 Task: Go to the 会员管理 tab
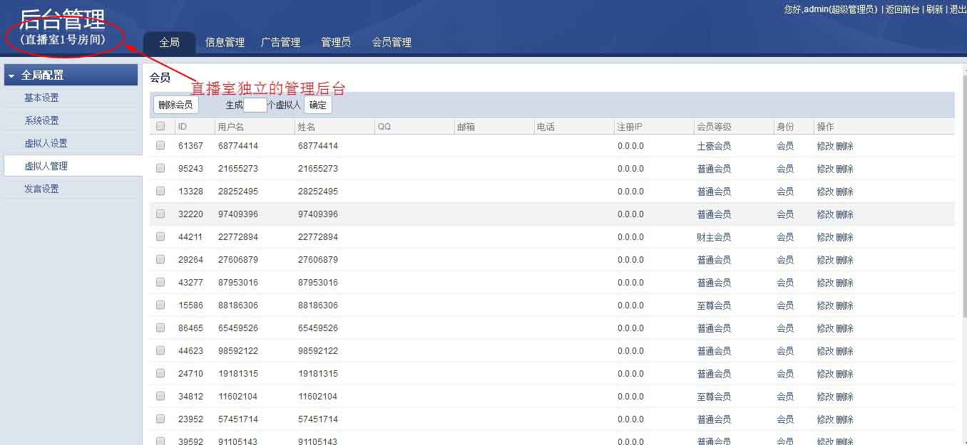[392, 42]
